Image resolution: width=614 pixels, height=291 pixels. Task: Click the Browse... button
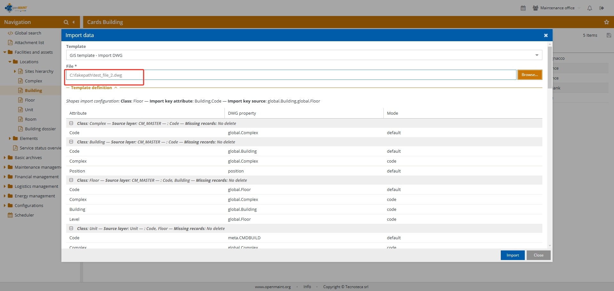coord(530,75)
